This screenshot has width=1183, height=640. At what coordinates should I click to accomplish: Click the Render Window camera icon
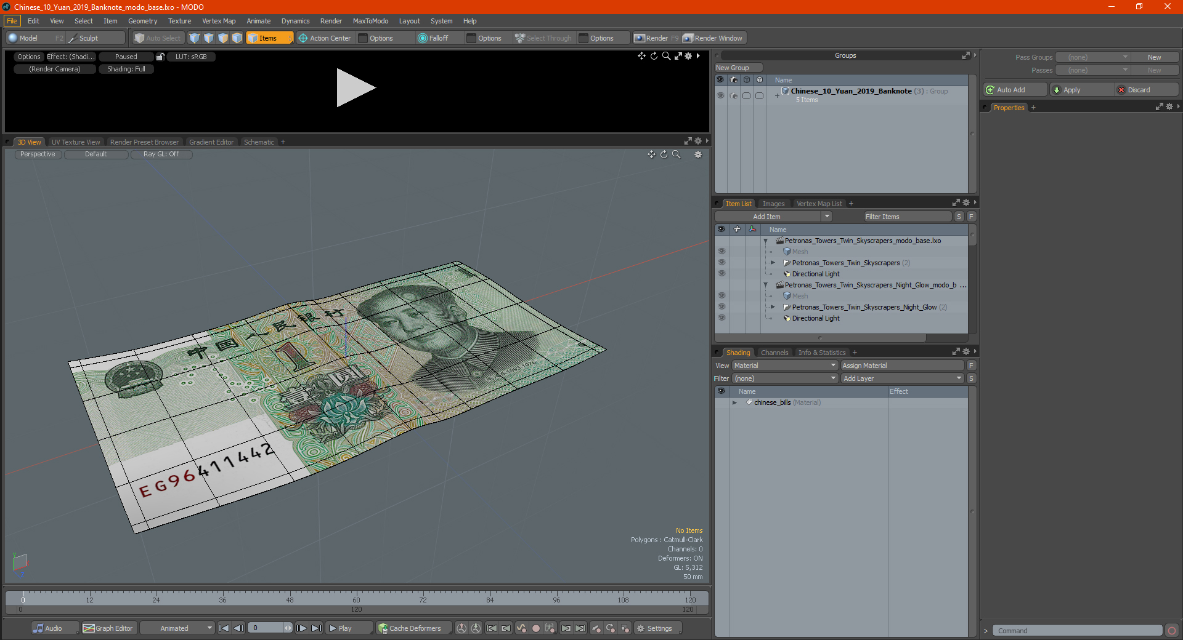688,38
